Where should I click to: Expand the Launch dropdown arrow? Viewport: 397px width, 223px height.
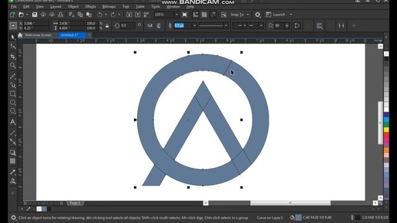[291, 15]
